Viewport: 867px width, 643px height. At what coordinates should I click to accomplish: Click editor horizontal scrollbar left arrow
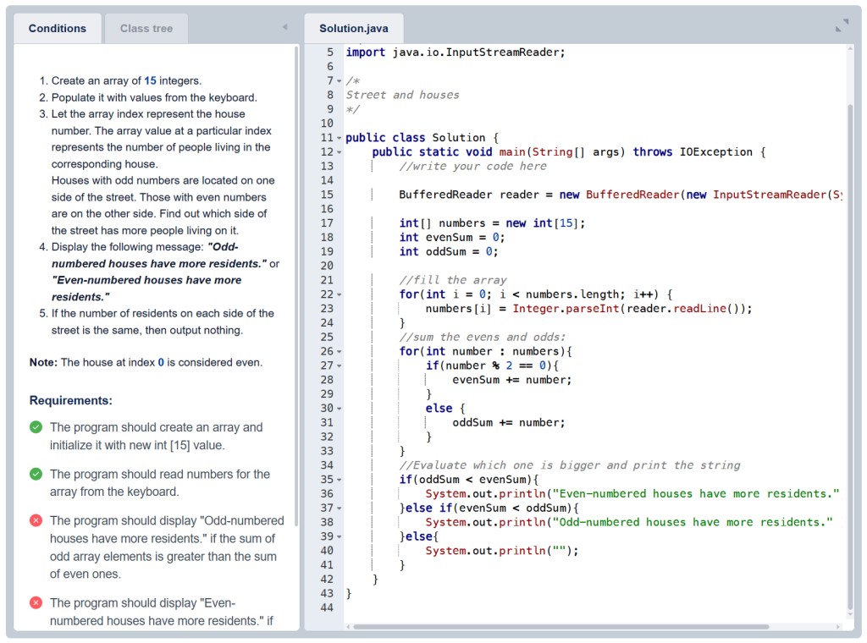point(350,627)
